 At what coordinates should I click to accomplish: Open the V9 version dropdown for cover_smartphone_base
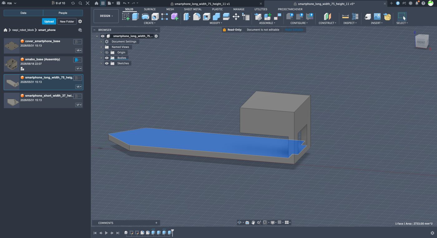coord(79,50)
